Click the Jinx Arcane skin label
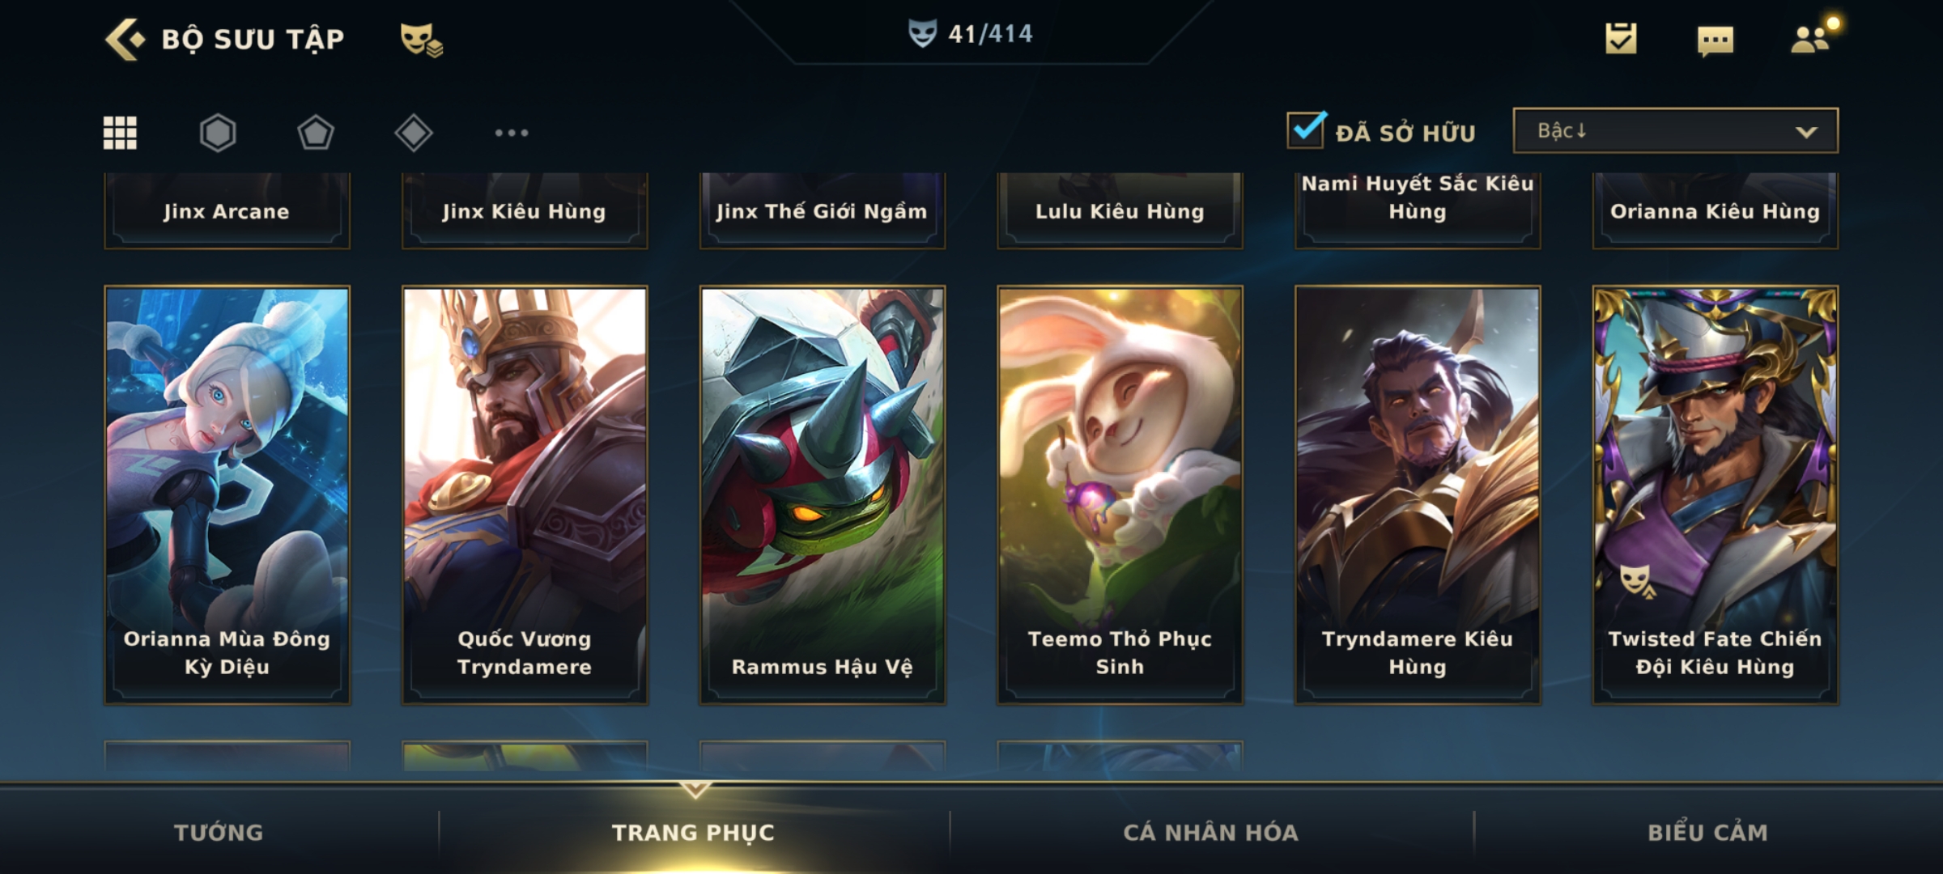 point(227,211)
